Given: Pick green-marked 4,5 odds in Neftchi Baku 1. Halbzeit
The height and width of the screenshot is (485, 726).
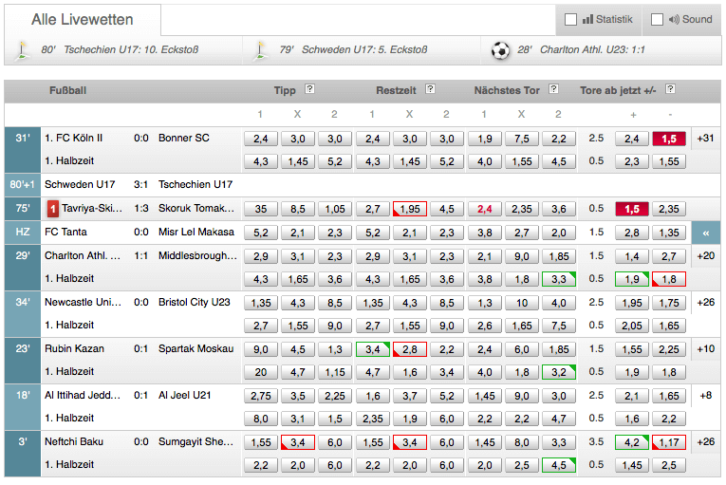Looking at the screenshot, I should [x=559, y=465].
